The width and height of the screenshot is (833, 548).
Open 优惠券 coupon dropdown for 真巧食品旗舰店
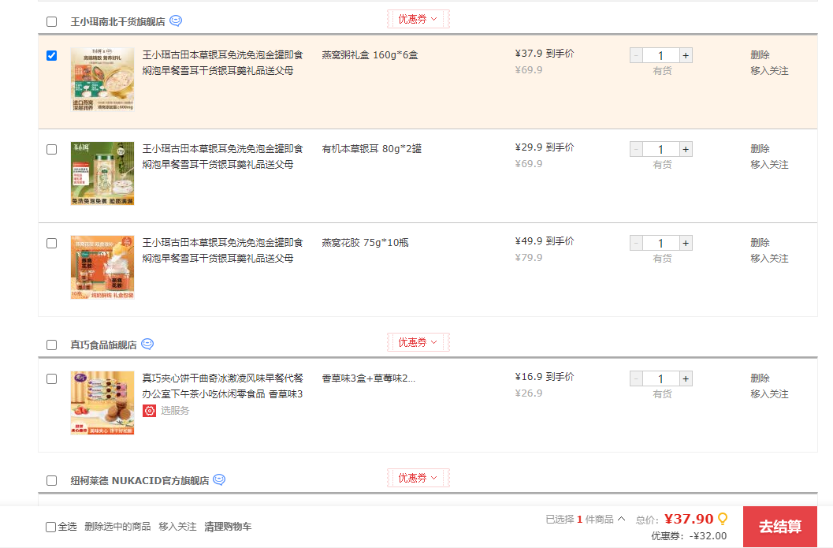click(418, 342)
